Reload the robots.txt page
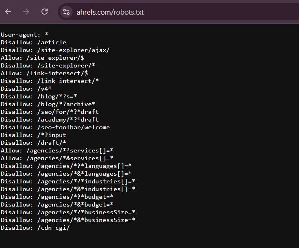The width and height of the screenshot is (299, 248). 44,12
